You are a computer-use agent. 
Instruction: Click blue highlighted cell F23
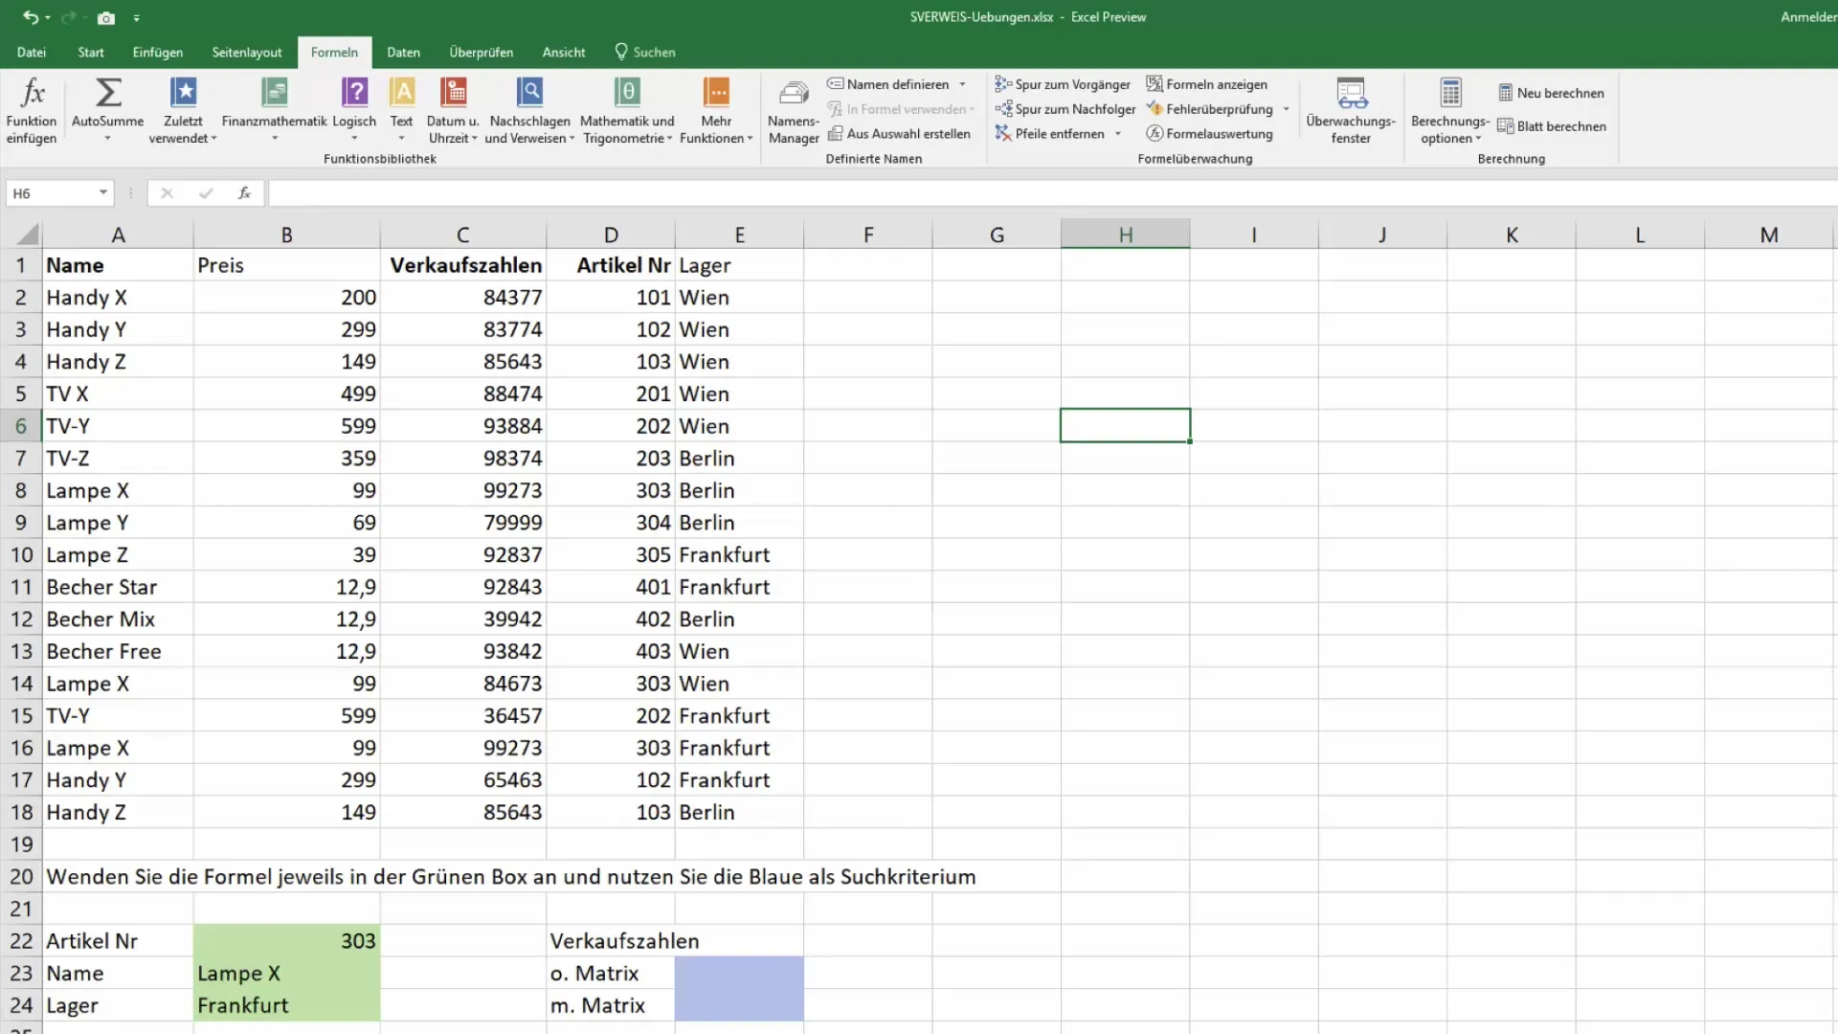[x=738, y=972]
